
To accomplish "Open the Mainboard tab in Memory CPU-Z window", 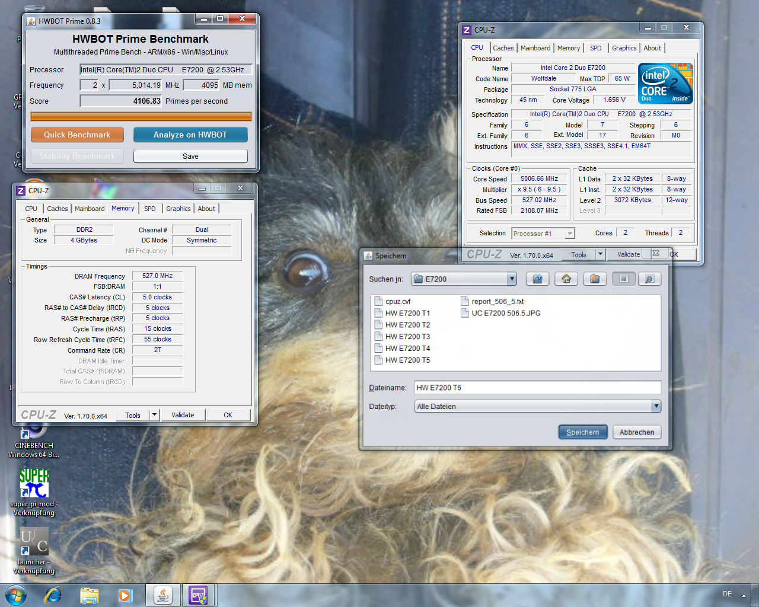I will pyautogui.click(x=90, y=209).
